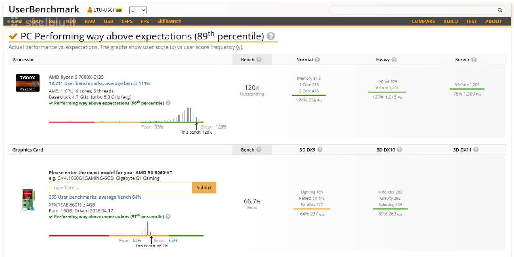514x257 pixels.
Task: Open help icon after the 96th percentile text
Action: point(168,103)
